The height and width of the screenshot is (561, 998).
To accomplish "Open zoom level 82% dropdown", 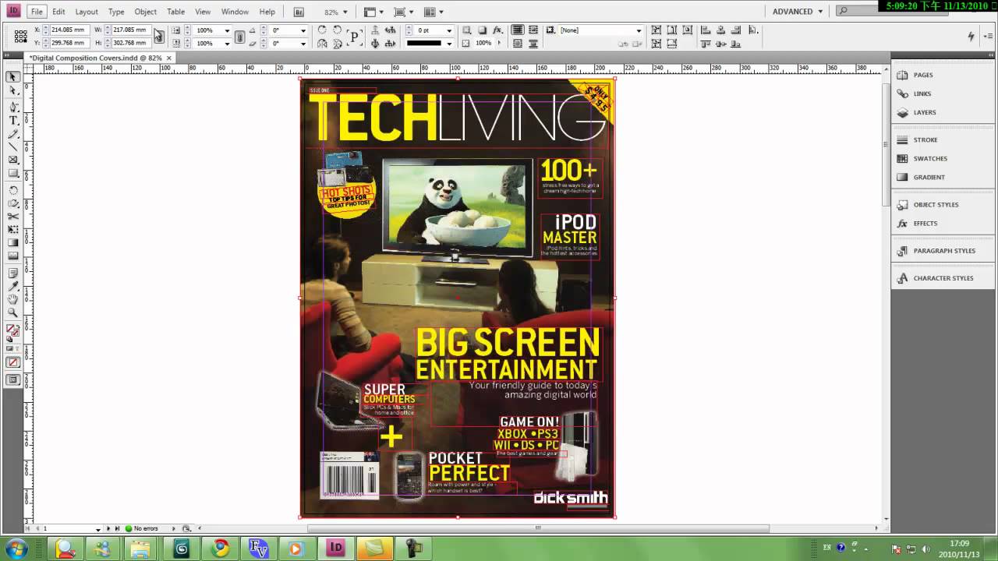I will [346, 12].
